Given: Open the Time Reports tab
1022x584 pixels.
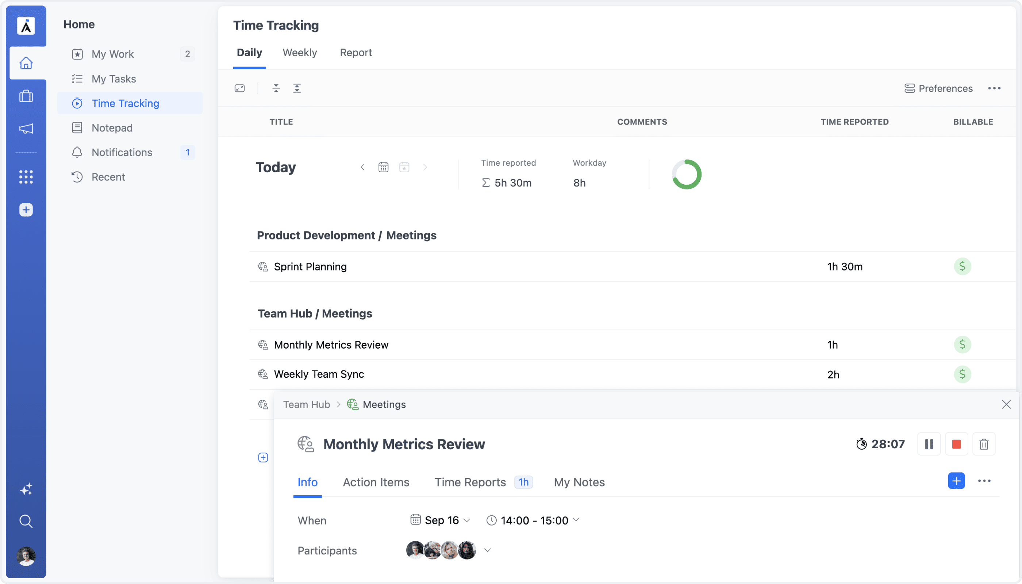Looking at the screenshot, I should click(483, 482).
